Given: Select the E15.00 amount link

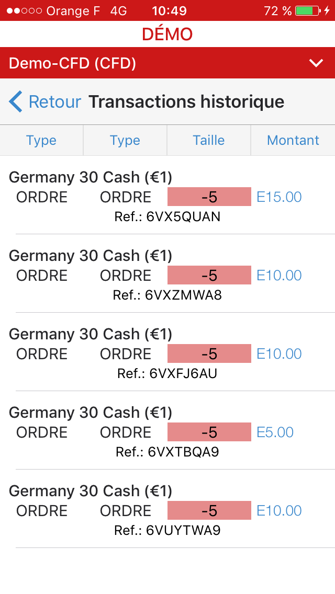Looking at the screenshot, I should click(x=279, y=197).
